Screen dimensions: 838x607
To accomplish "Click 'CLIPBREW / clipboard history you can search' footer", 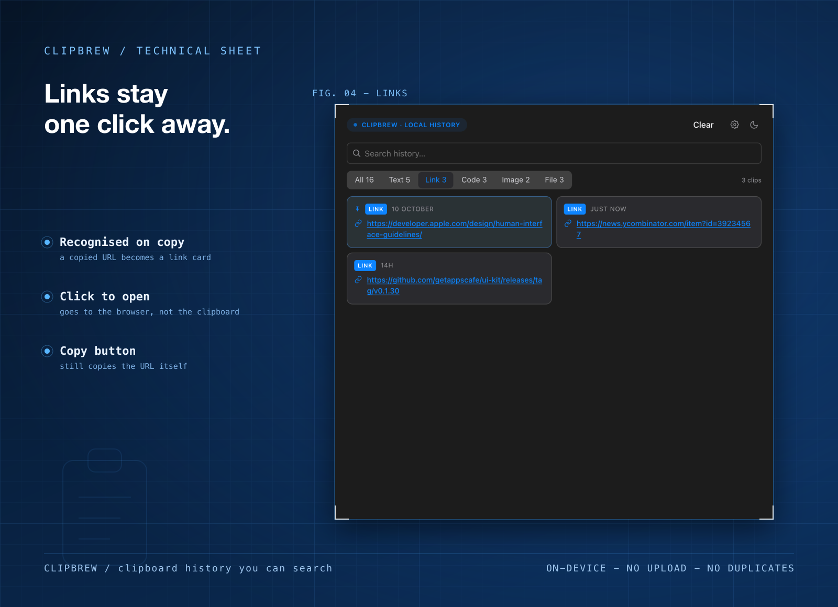I will [x=188, y=568].
